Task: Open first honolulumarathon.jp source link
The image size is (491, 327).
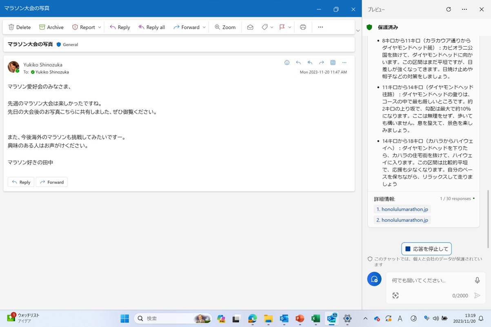Action: point(402,209)
